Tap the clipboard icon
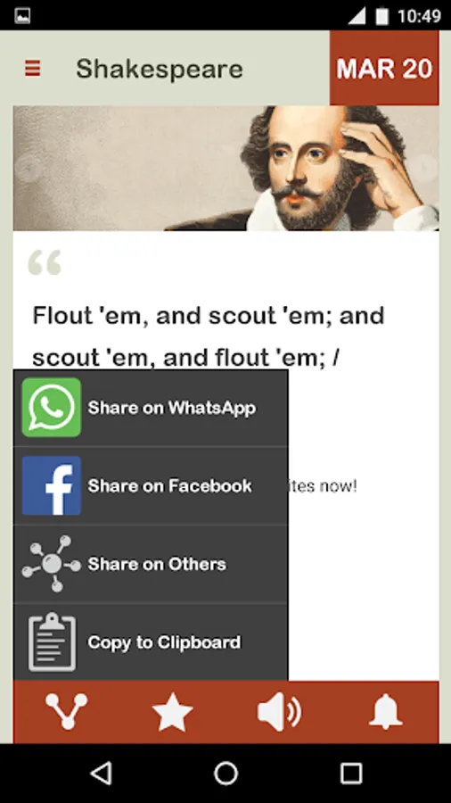451x803 pixels. (52, 642)
